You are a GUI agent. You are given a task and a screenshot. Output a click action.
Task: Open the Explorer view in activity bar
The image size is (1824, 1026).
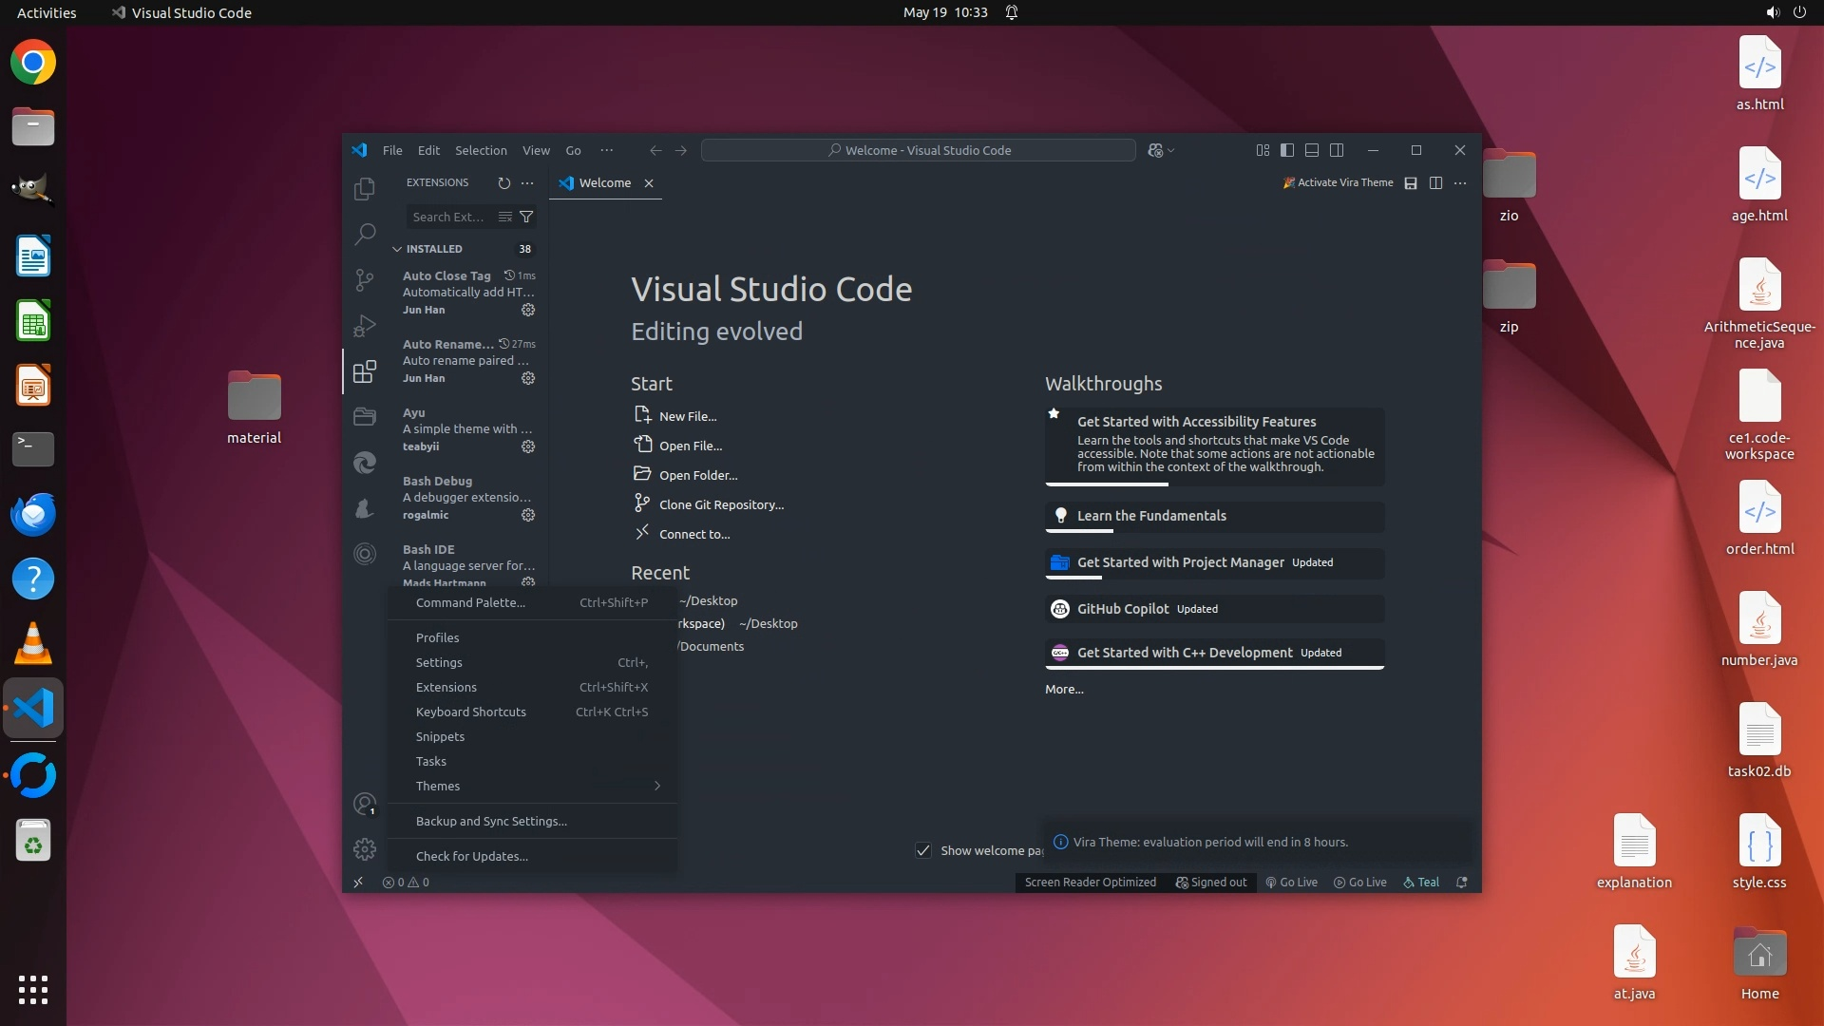tap(364, 189)
